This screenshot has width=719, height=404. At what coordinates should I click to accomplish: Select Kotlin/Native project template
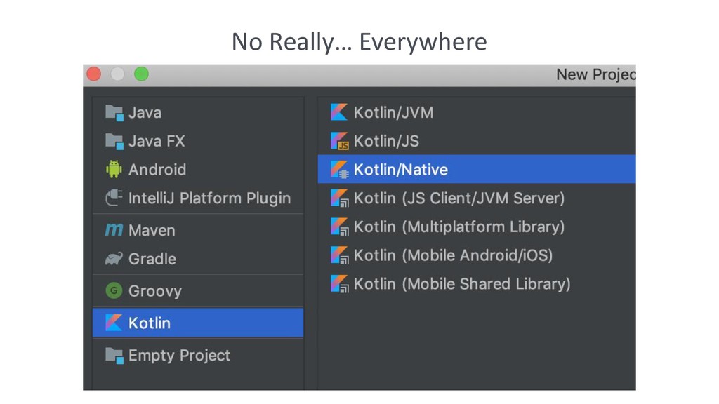click(x=477, y=170)
